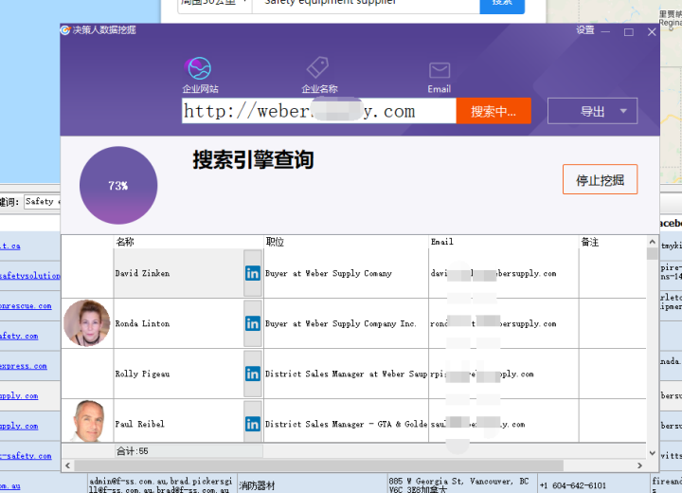Open Rolly Pigeau's LinkedIn icon
The height and width of the screenshot is (493, 682).
click(x=253, y=374)
